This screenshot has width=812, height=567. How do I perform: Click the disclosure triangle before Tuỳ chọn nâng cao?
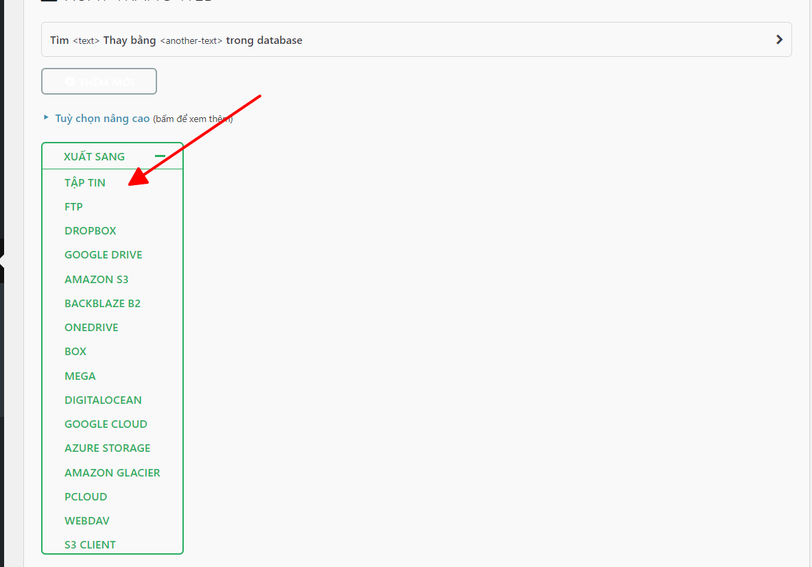click(46, 117)
